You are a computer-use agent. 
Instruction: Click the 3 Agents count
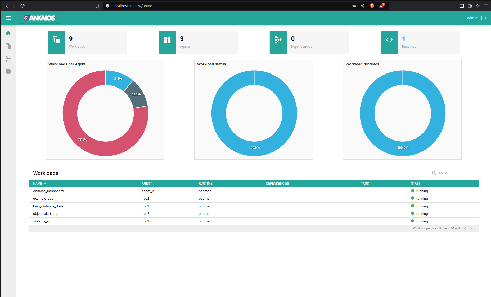(x=182, y=39)
